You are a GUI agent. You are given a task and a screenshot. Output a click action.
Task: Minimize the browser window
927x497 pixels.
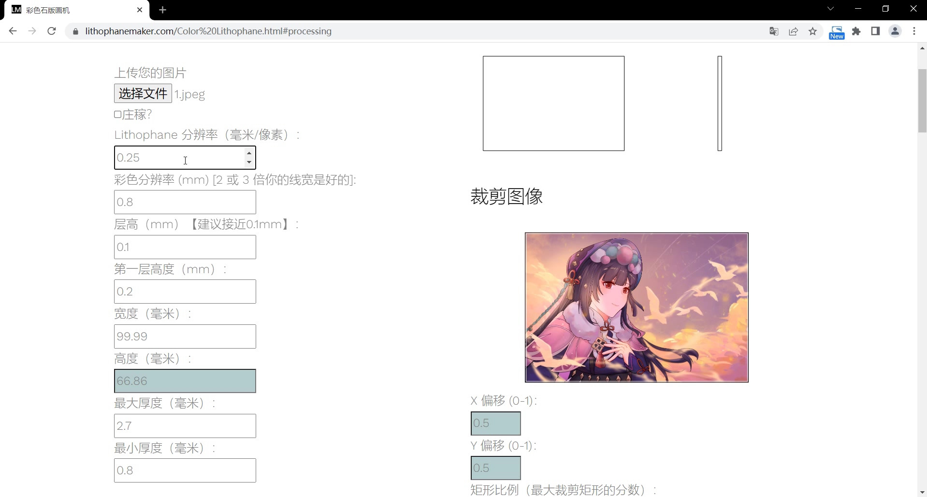tap(858, 9)
